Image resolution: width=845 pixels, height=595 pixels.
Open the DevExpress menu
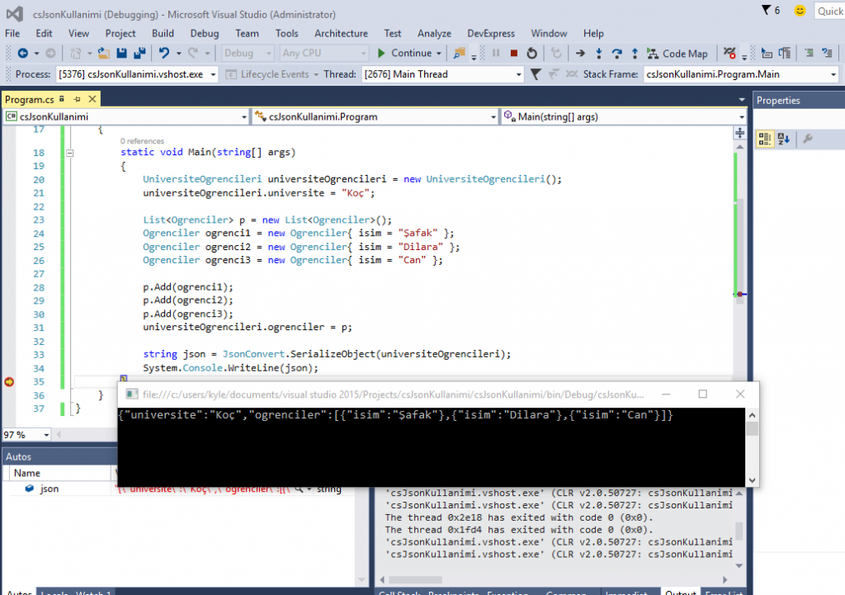(x=491, y=33)
